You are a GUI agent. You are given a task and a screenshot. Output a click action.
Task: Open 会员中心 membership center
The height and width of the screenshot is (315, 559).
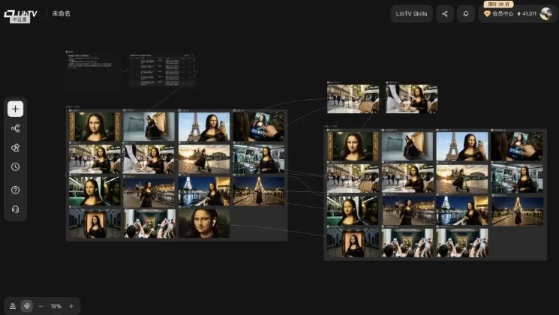coord(499,13)
